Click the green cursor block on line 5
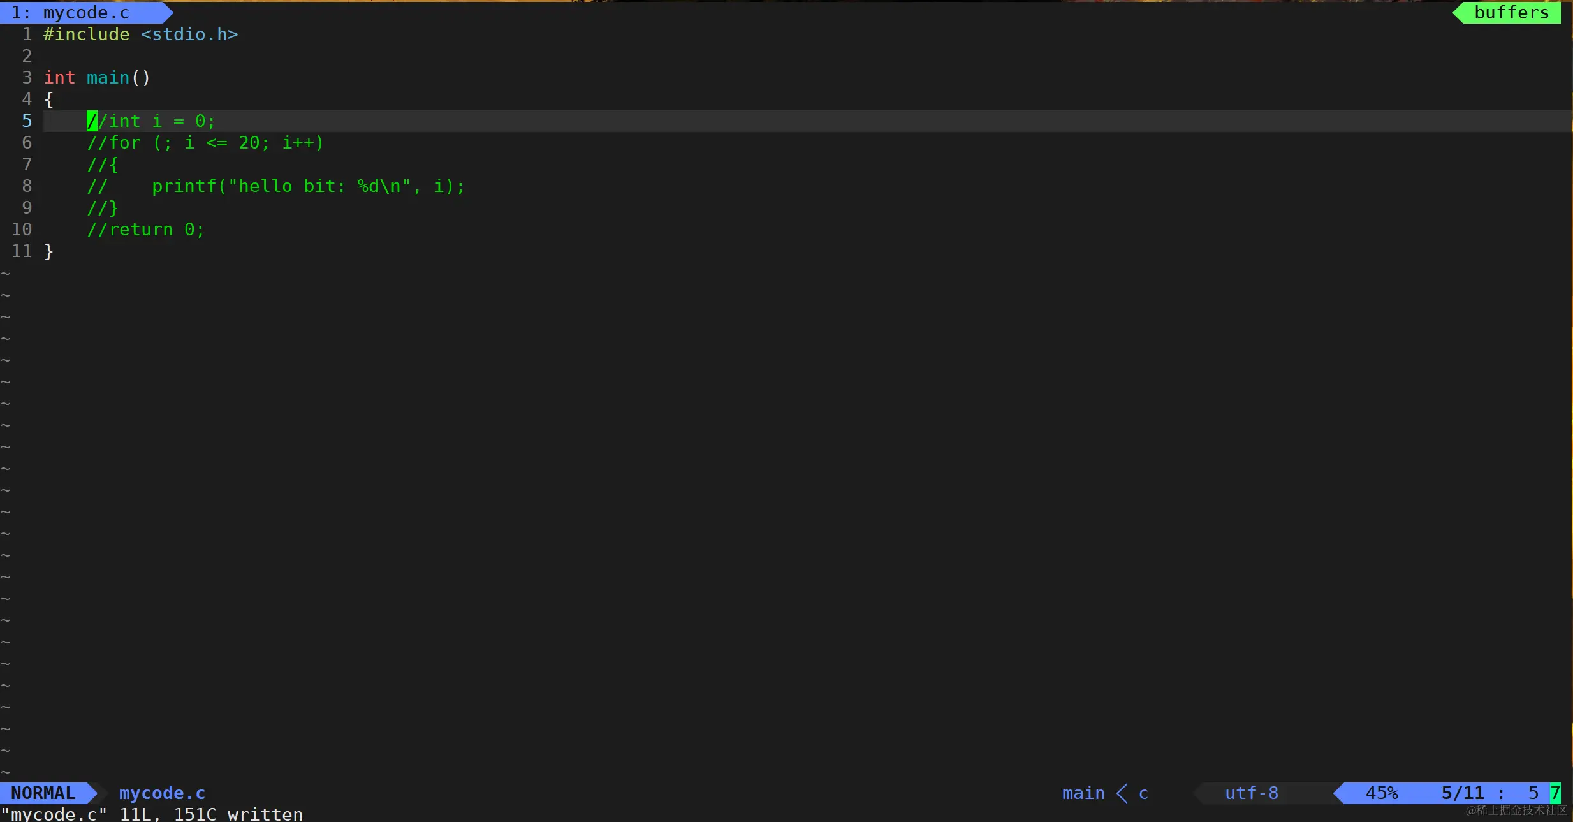The height and width of the screenshot is (822, 1573). pos(92,121)
